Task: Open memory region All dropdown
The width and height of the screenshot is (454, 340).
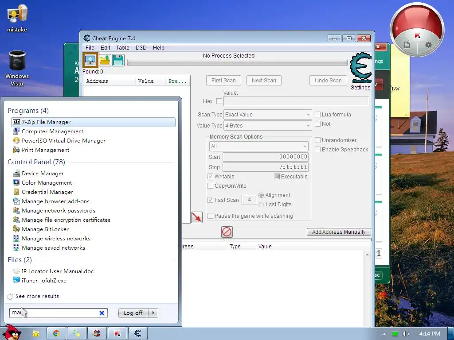Action: [x=258, y=146]
